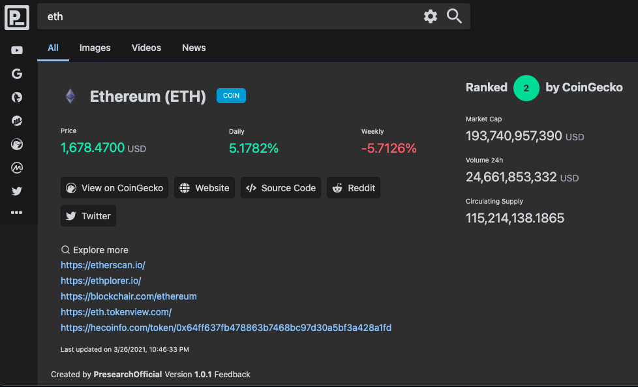Viewport: 638px width, 387px height.
Task: Click the price 1,678.4700 USD
Action: pos(103,147)
